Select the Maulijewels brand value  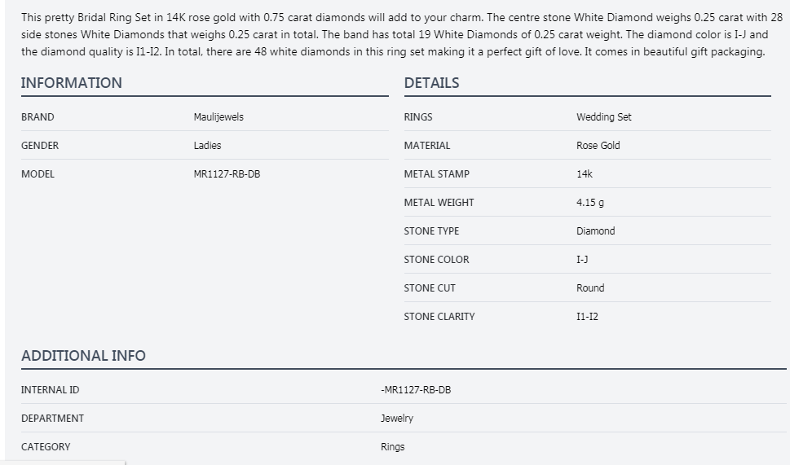coord(218,116)
